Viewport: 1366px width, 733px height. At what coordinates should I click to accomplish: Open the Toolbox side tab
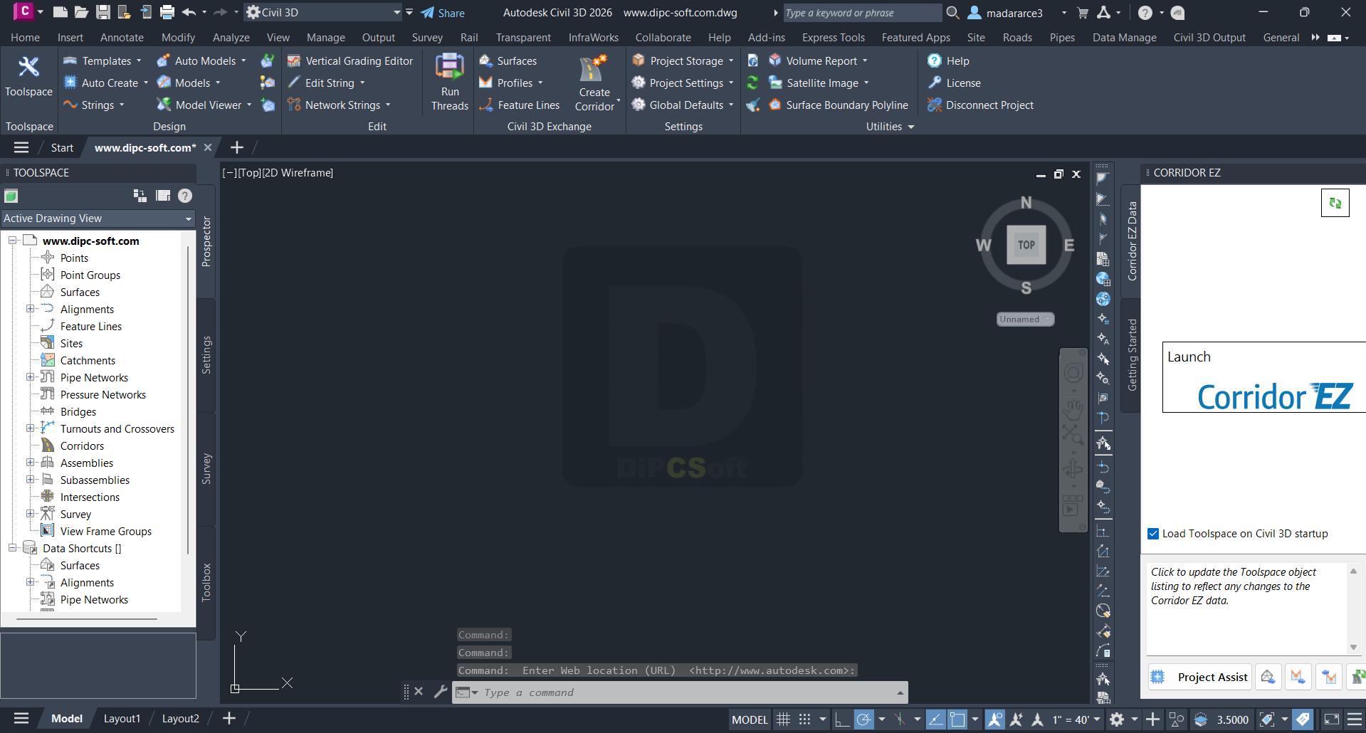(206, 582)
